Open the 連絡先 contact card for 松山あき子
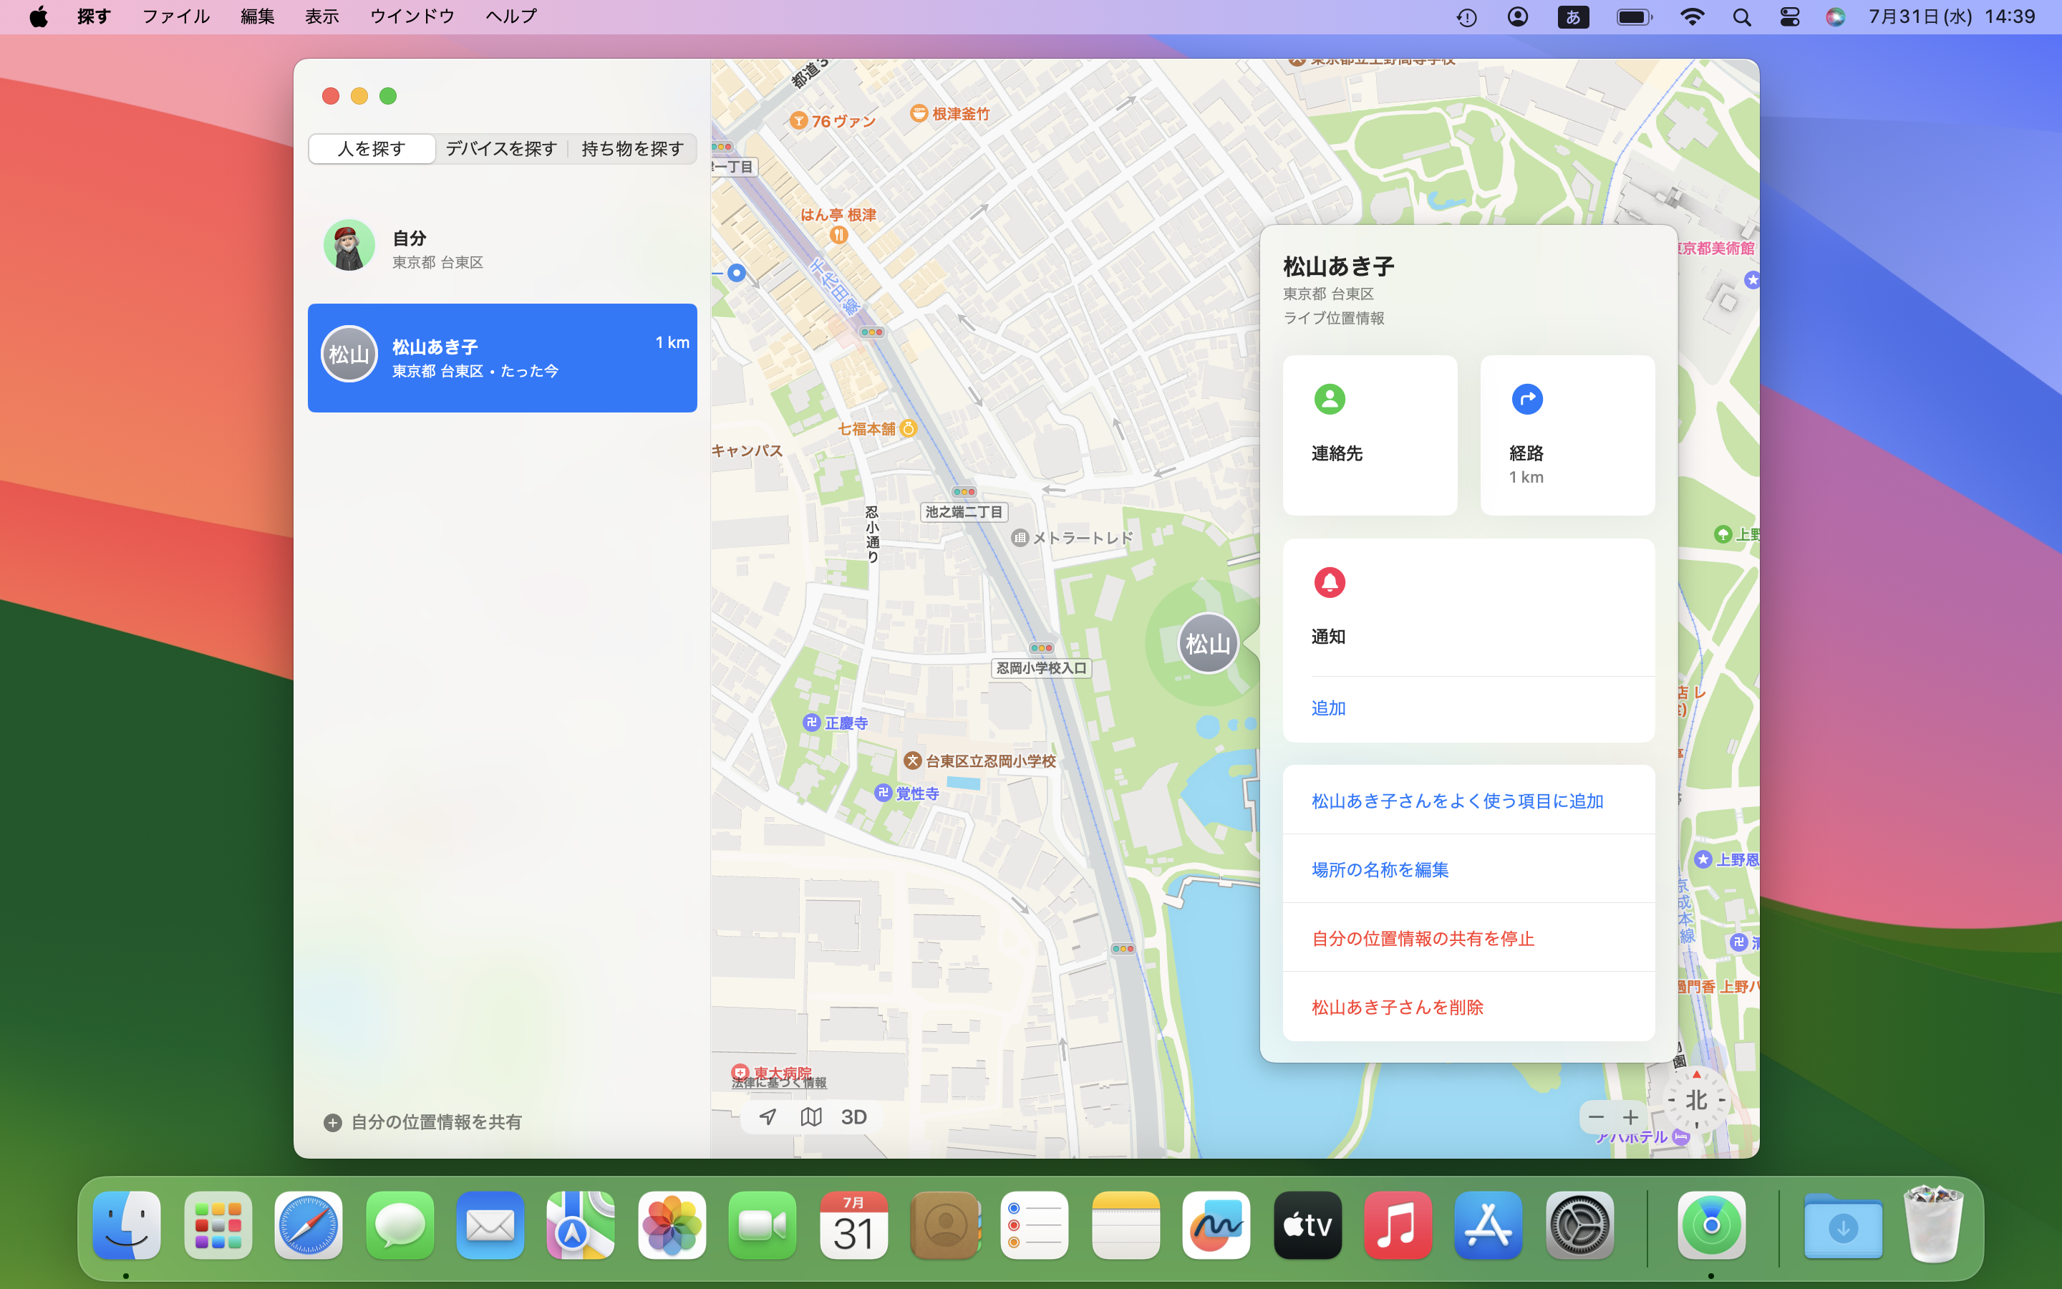The image size is (2062, 1289). tap(1369, 435)
